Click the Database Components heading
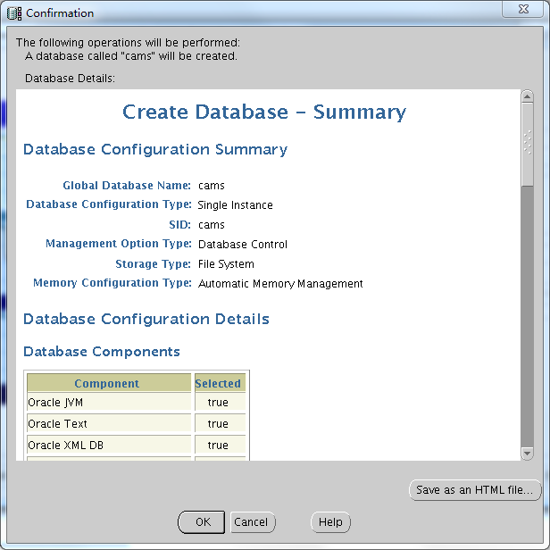 pyautogui.click(x=102, y=352)
